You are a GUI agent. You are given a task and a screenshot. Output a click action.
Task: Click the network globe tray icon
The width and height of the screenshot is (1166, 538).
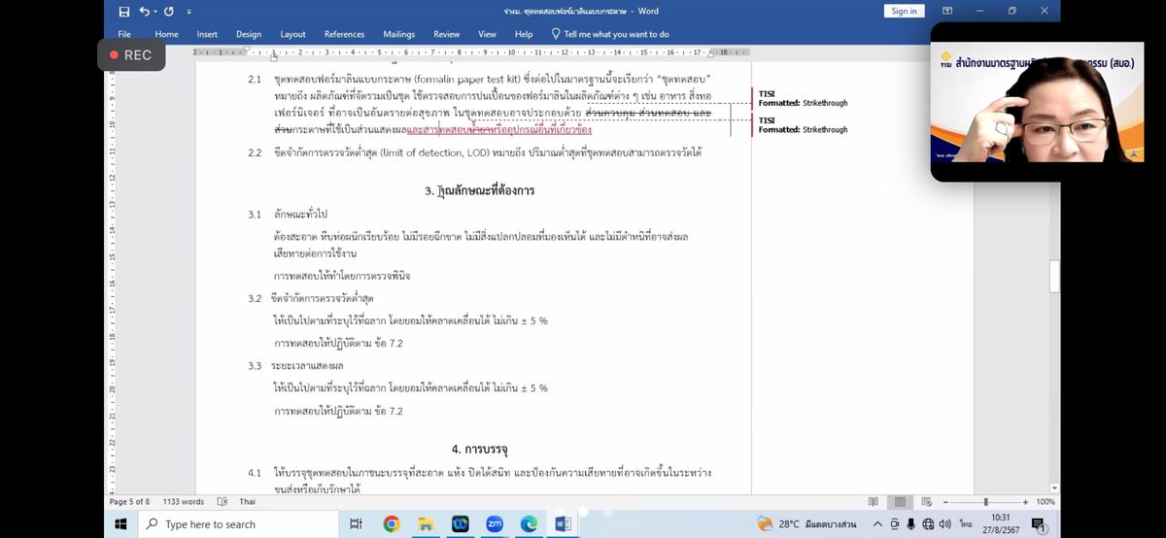click(928, 524)
